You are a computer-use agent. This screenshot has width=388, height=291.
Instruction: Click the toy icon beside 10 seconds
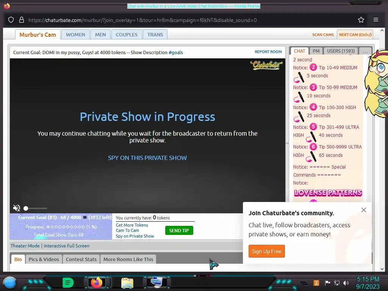299,97
